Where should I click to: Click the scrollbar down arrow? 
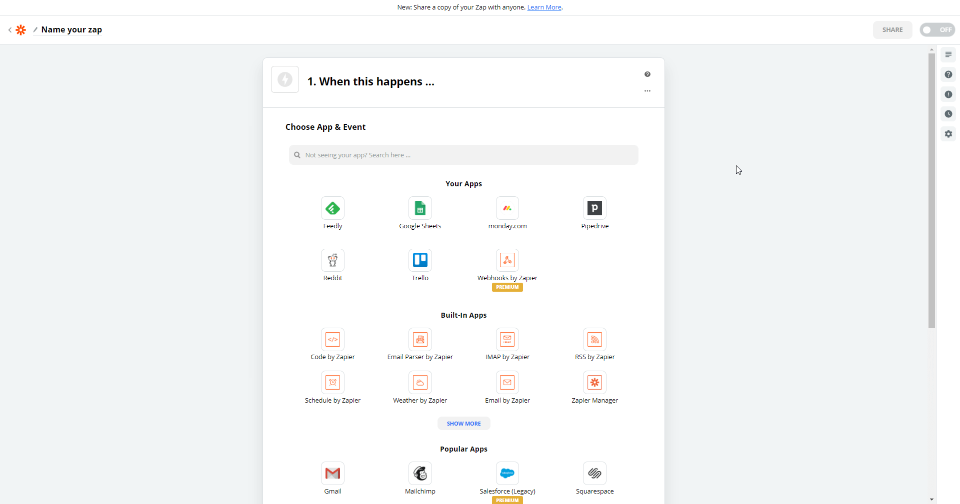[x=931, y=500]
